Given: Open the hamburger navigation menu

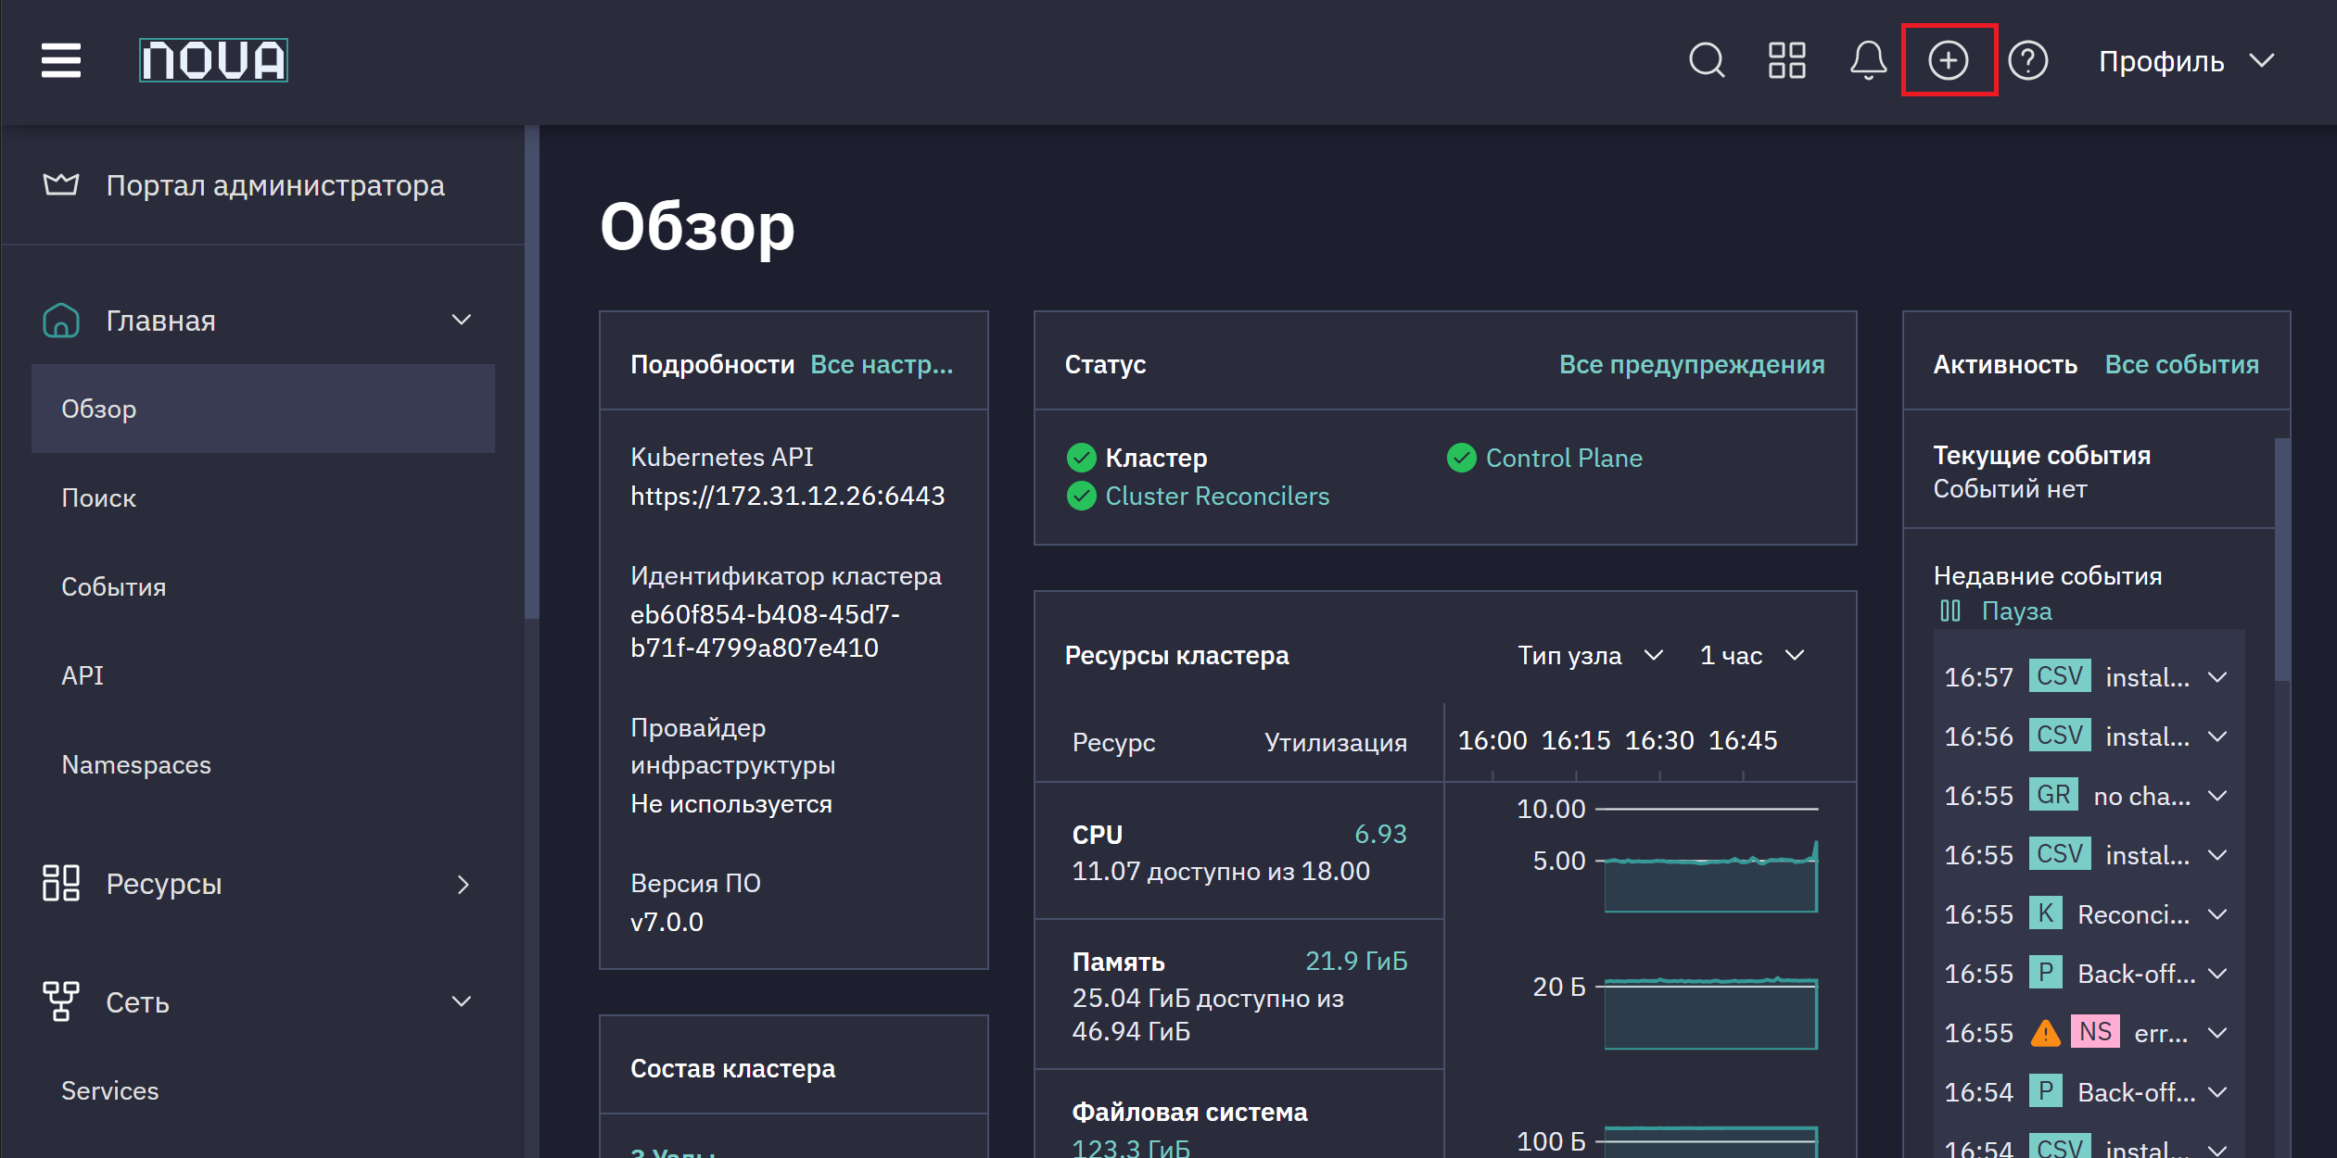Looking at the screenshot, I should tap(61, 61).
